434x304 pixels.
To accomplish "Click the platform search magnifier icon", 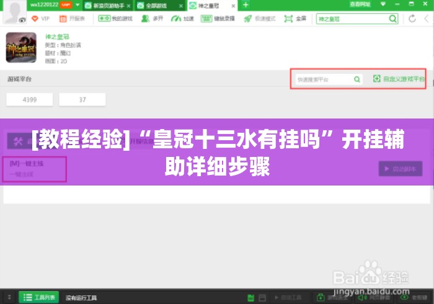I will 357,79.
